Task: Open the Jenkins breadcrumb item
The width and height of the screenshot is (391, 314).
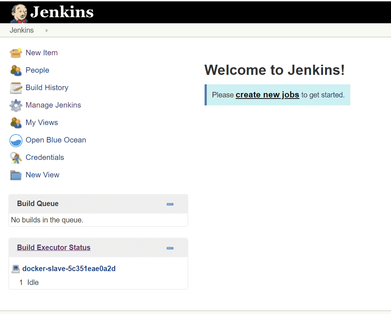Action: point(22,31)
